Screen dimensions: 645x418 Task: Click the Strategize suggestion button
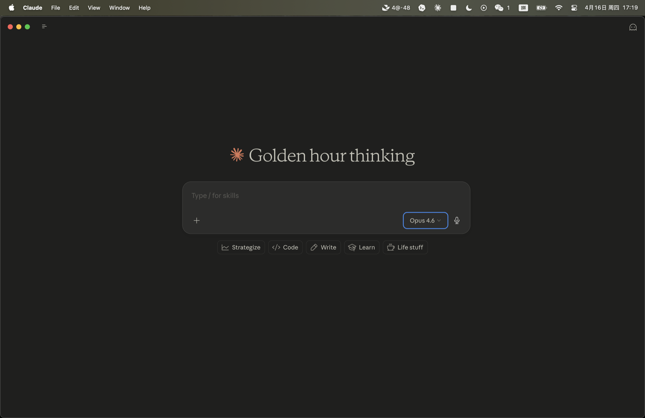[241, 247]
